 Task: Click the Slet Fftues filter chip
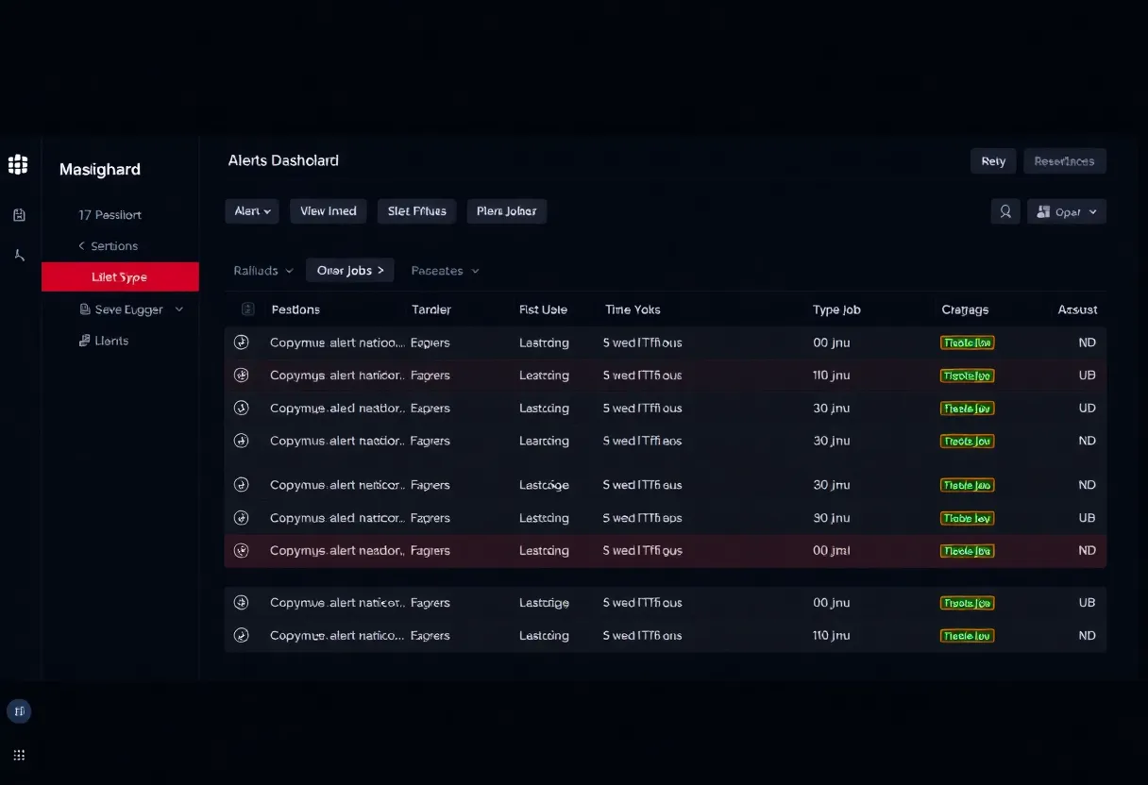pos(416,211)
